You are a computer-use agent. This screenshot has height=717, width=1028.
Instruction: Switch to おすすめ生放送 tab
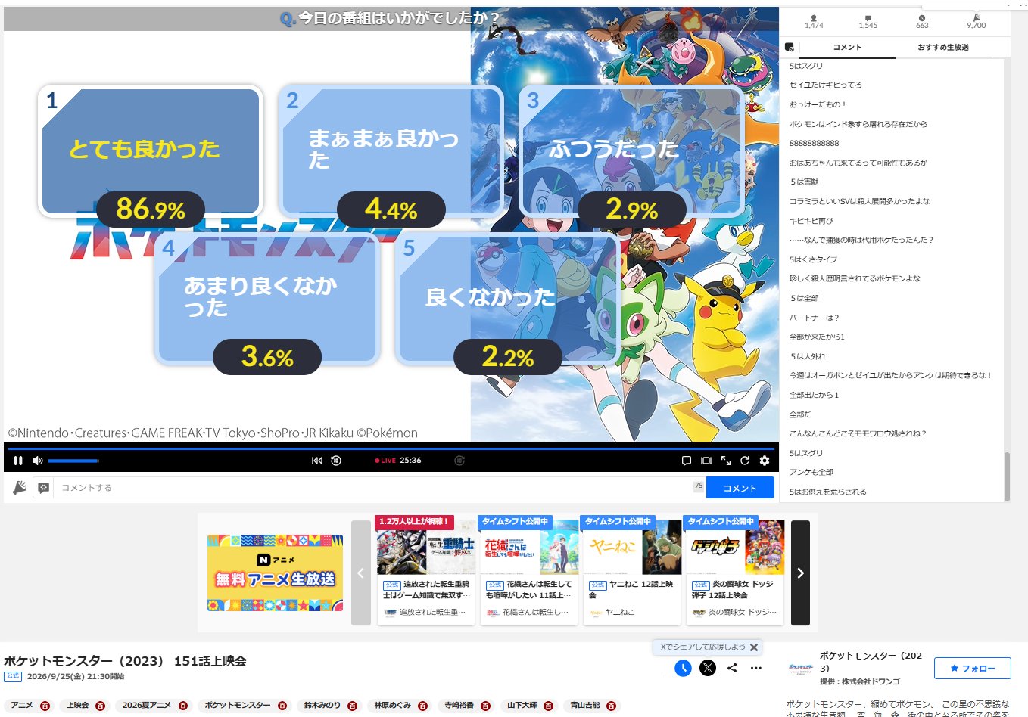pos(943,48)
